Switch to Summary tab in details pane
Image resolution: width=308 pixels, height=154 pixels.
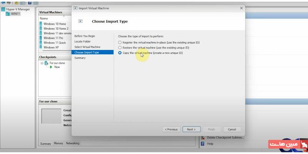pyautogui.click(x=45, y=144)
